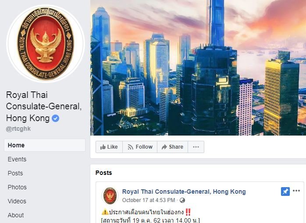
Task: Open the page's three-dots more menu
Action: pos(196,147)
